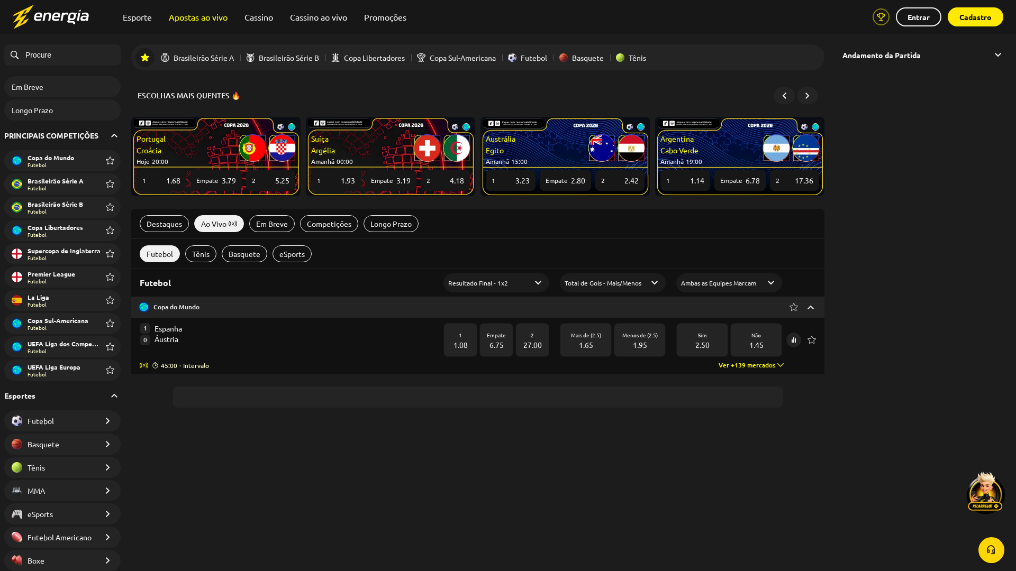Favorite Premier League in sidebar
The width and height of the screenshot is (1016, 571).
[110, 277]
